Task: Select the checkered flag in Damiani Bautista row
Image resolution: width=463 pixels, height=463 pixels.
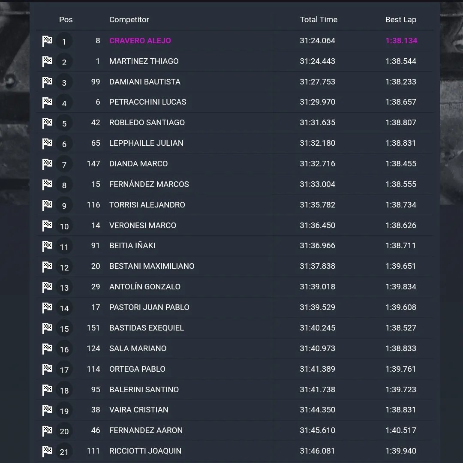Action: coord(47,82)
